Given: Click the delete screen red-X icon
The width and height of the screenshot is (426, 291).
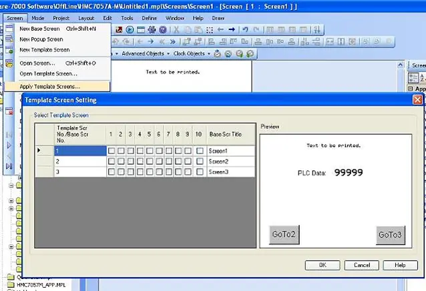Looking at the screenshot, I should 9,111.
